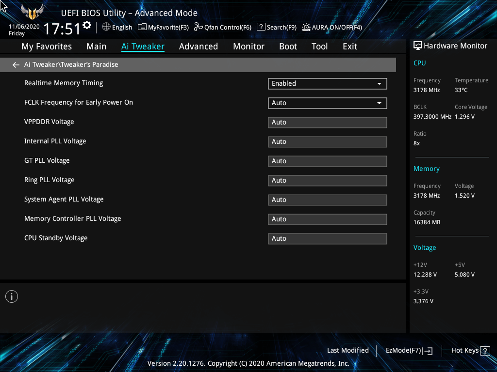
Task: Click the Hardware Monitor screen icon
Action: [418, 46]
